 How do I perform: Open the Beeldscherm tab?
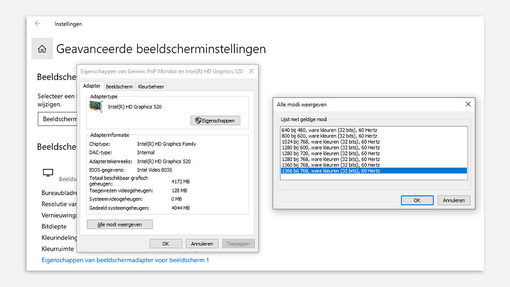click(119, 87)
